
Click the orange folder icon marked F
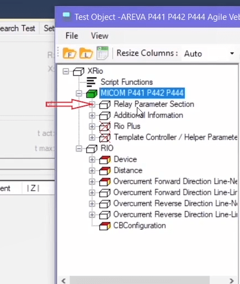tap(70, 53)
